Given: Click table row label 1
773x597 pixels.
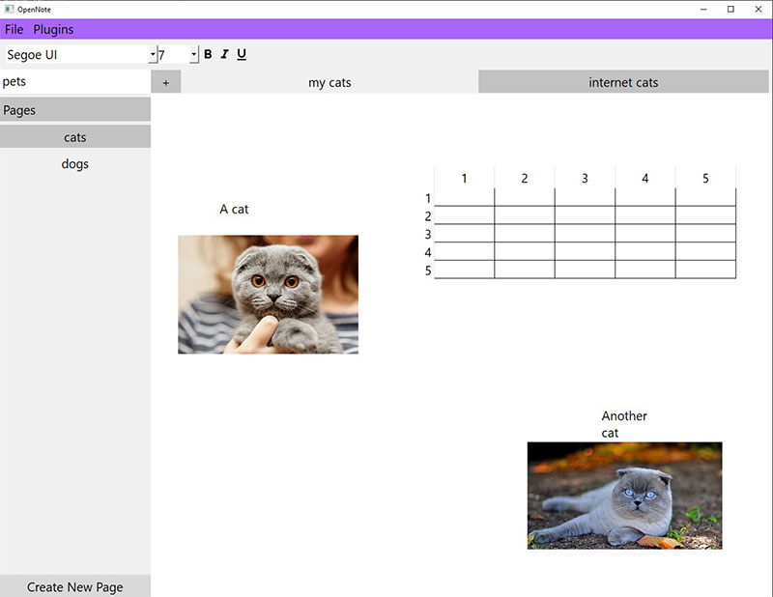Looking at the screenshot, I should (x=428, y=198).
